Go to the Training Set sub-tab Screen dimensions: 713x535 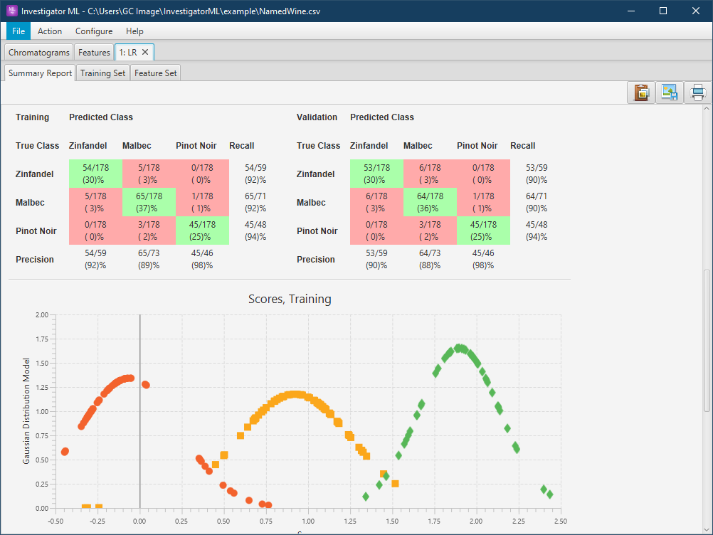pyautogui.click(x=102, y=73)
